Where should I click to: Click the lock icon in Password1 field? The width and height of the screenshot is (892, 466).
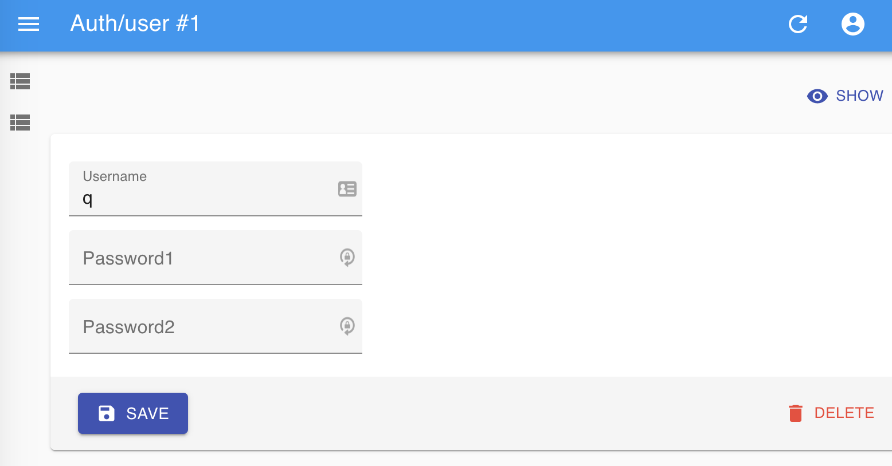(347, 258)
